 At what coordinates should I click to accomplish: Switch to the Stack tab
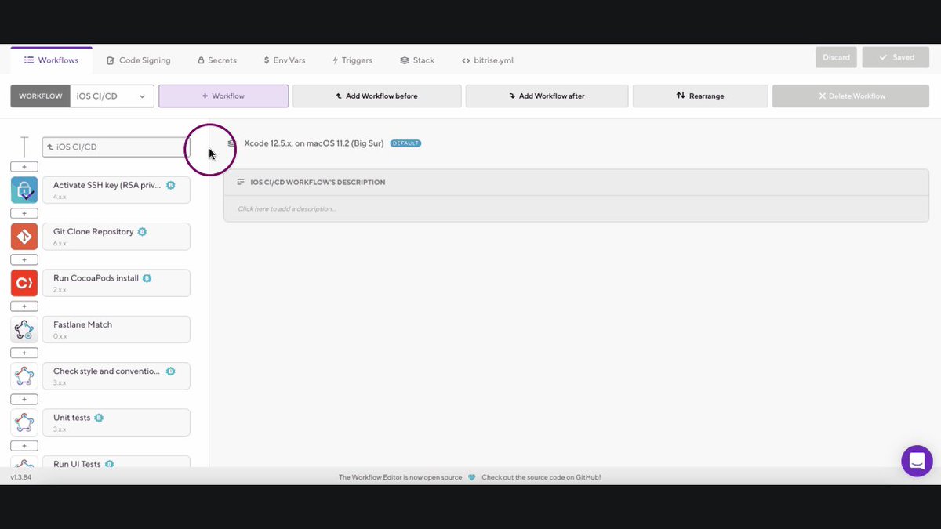pos(417,60)
